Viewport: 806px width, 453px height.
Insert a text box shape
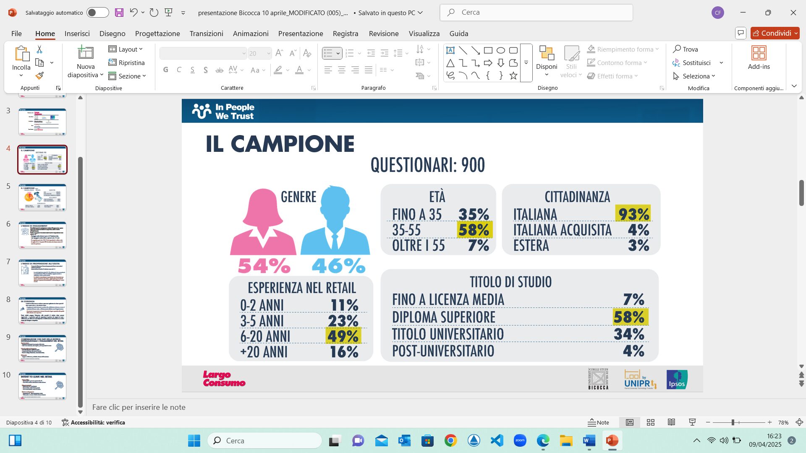pyautogui.click(x=450, y=50)
